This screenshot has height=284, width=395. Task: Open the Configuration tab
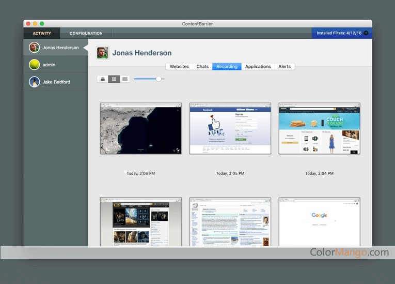tap(86, 33)
